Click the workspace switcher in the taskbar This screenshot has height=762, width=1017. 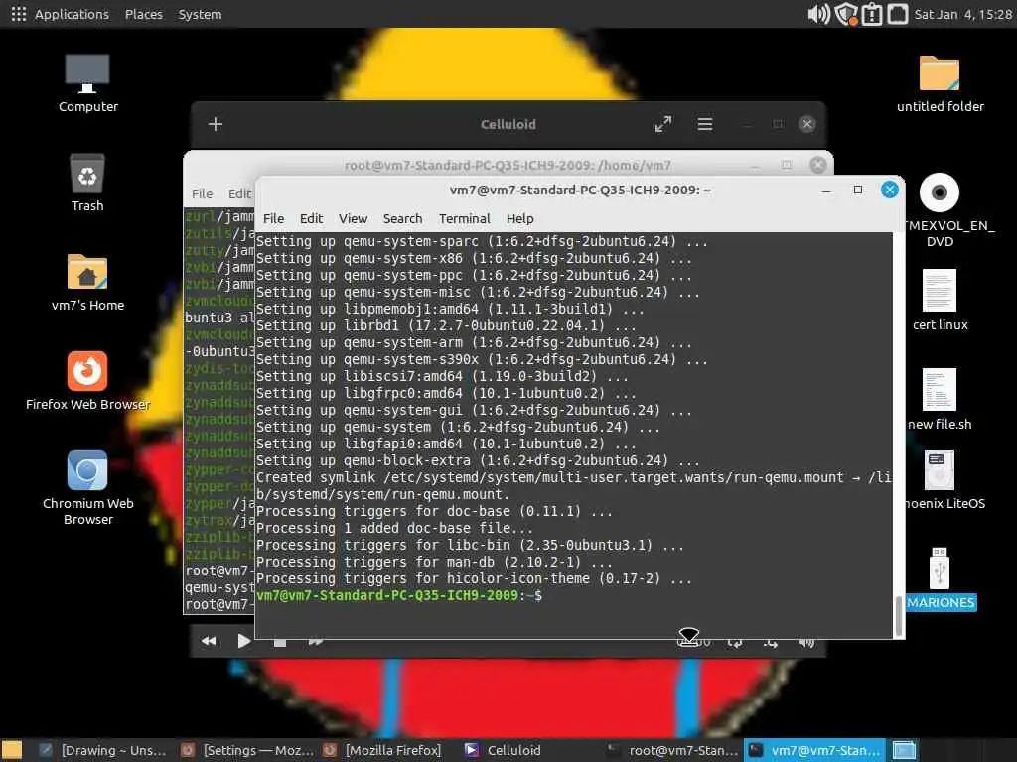coord(904,750)
